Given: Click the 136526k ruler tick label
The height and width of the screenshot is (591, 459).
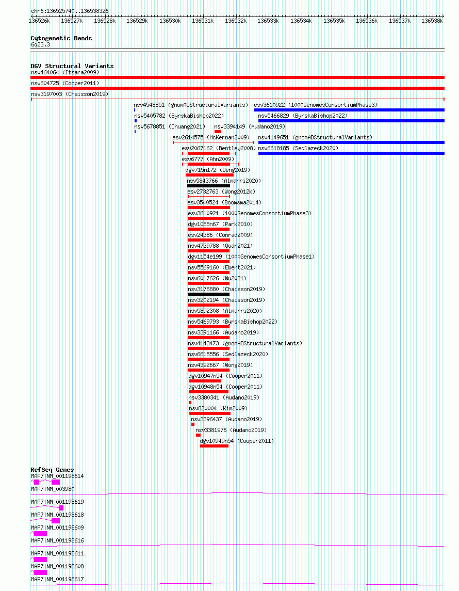Looking at the screenshot, I should (39, 21).
